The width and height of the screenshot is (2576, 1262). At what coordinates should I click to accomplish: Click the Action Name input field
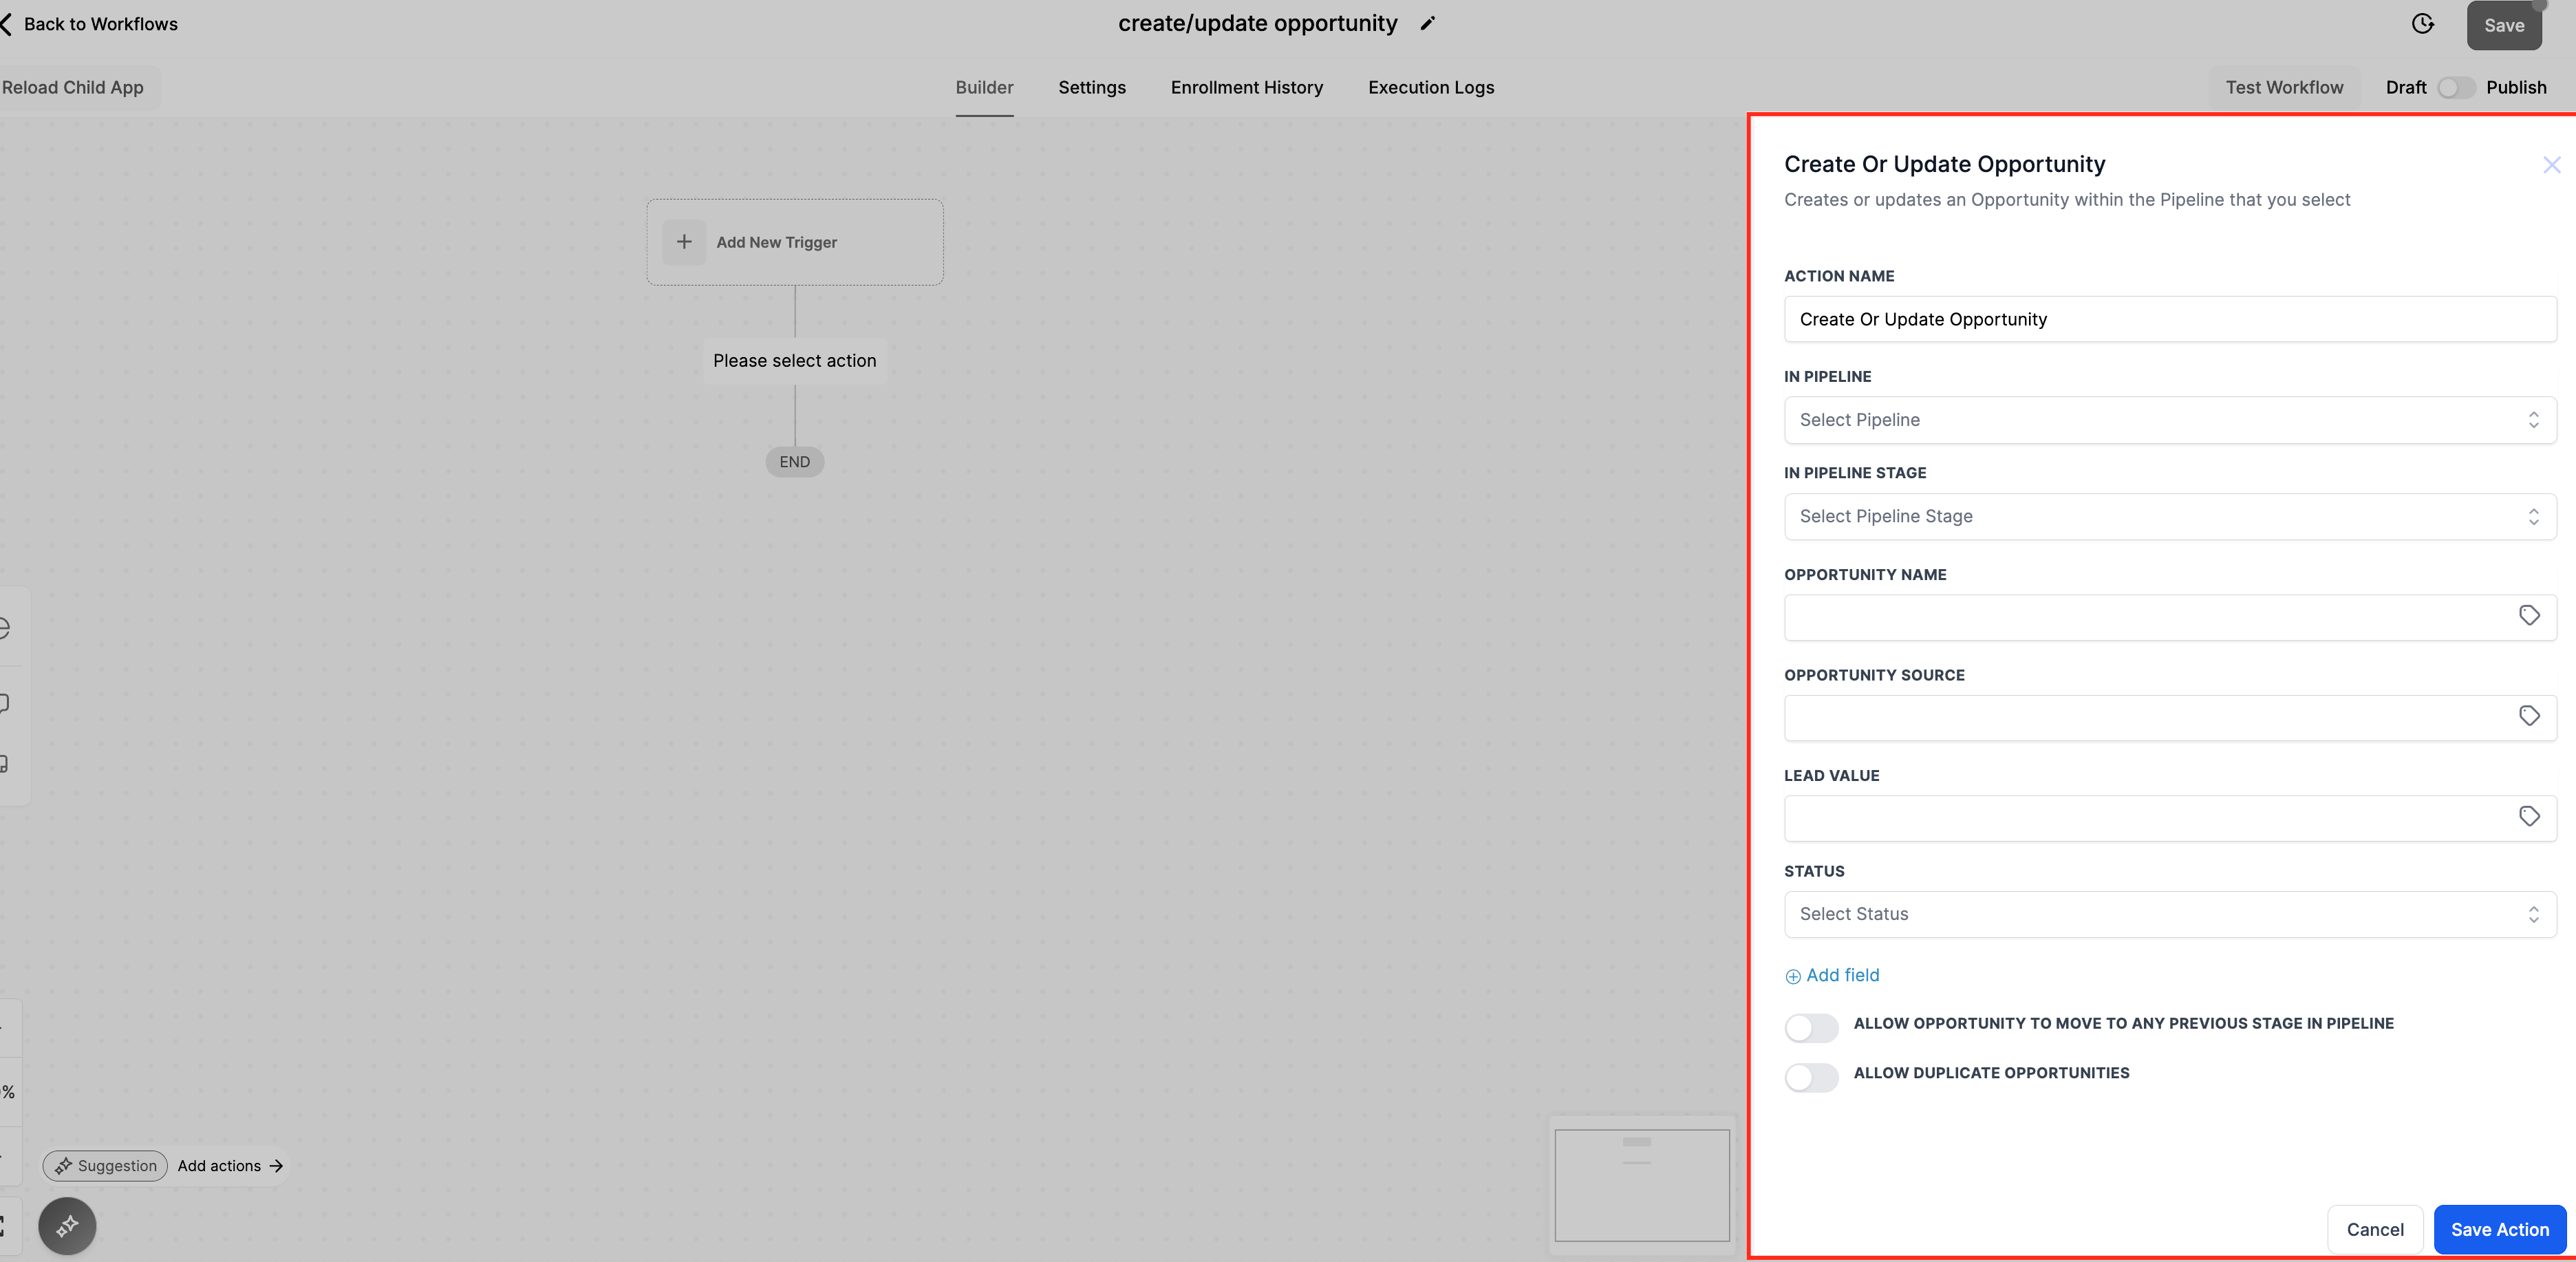[x=2169, y=319]
